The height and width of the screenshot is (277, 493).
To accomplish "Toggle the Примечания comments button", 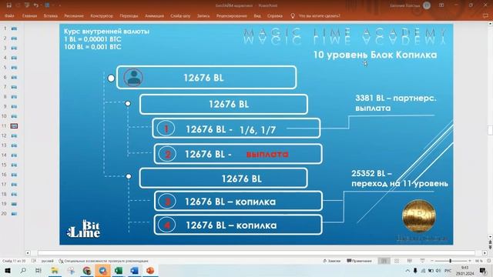I will coord(360,261).
